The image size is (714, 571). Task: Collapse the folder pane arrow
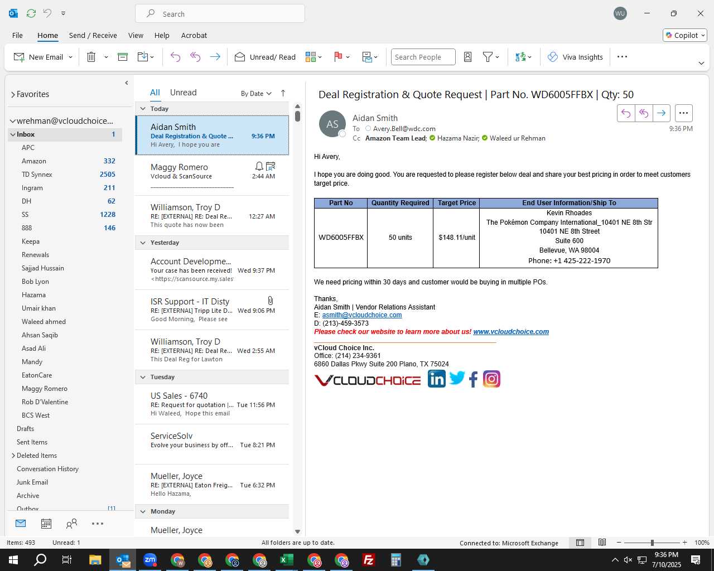[127, 83]
